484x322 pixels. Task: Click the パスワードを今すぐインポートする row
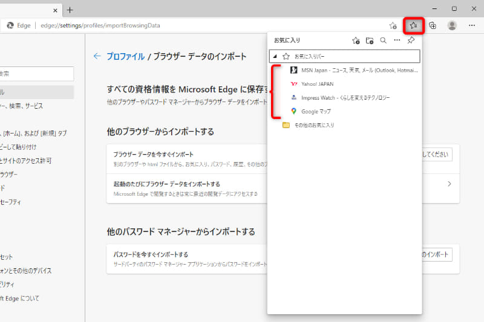(187, 259)
